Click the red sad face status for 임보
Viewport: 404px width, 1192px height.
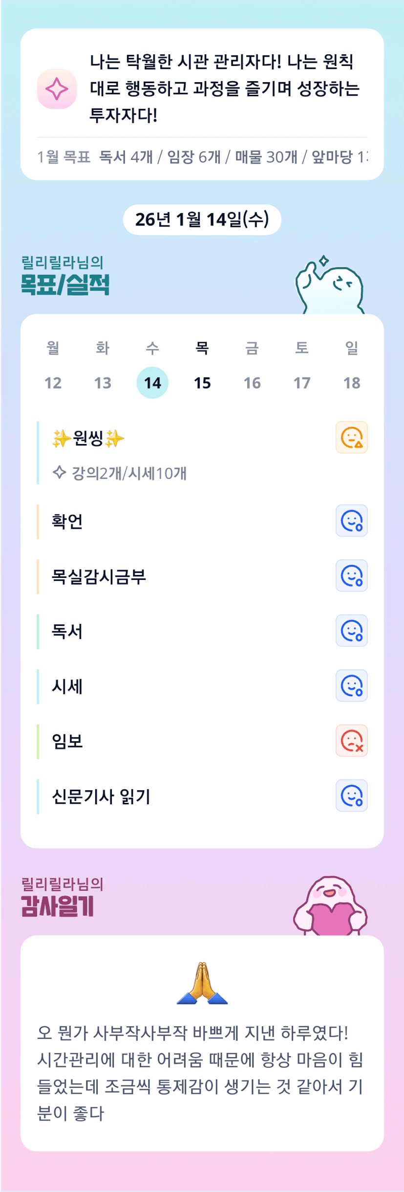click(351, 741)
